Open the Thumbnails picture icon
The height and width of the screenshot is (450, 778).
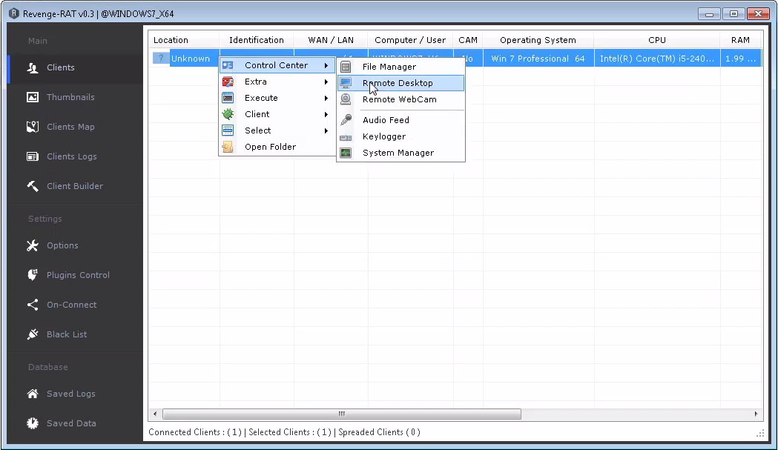pyautogui.click(x=33, y=97)
